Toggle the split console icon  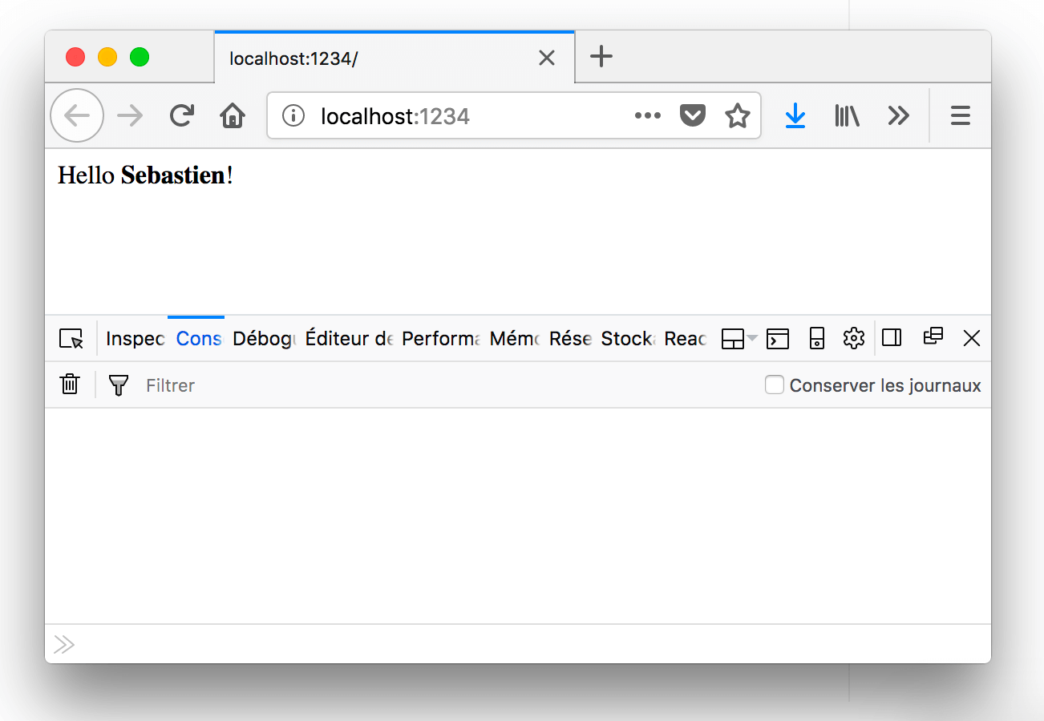click(778, 339)
